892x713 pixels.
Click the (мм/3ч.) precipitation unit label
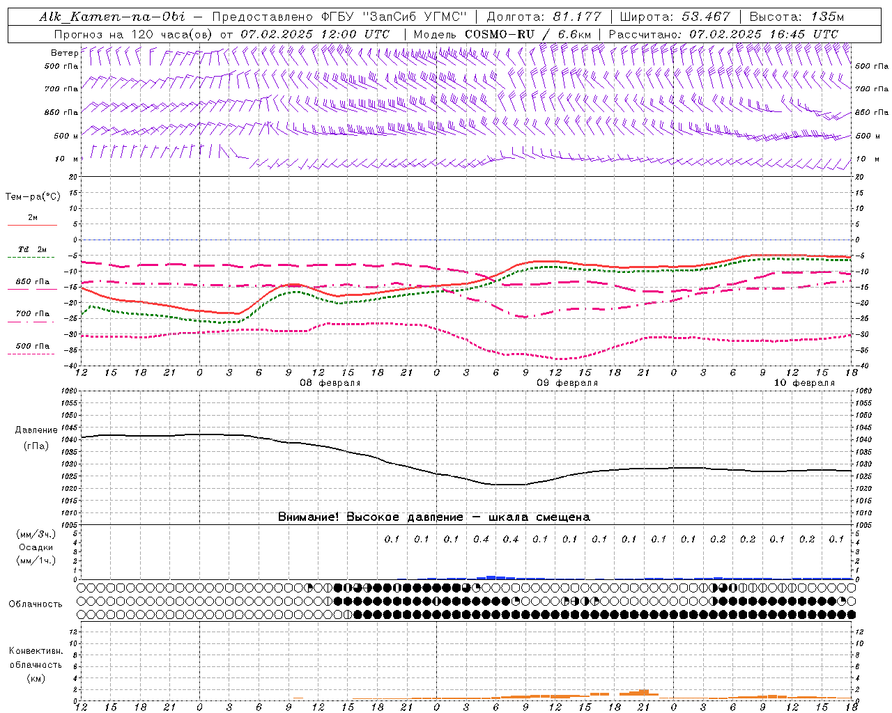pos(36,534)
